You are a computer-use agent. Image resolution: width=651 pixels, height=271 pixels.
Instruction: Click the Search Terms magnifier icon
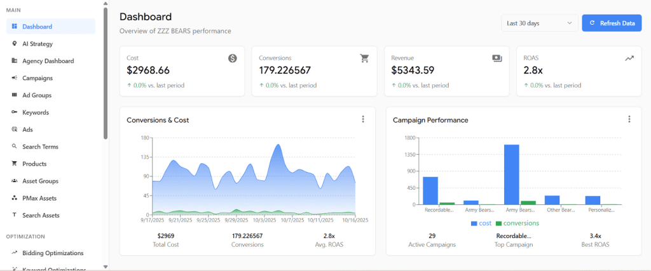click(x=15, y=147)
